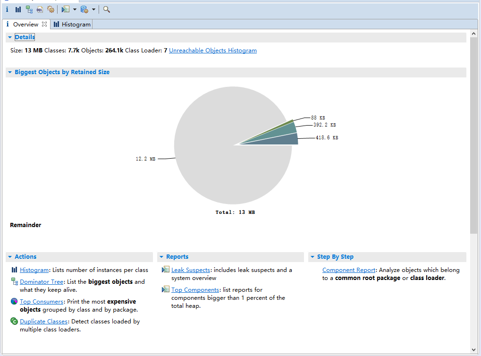Collapse the Actions section
The image size is (481, 356).
9,256
